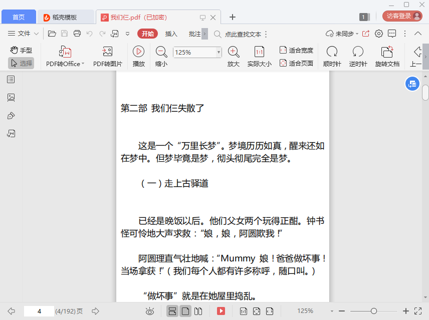This screenshot has width=429, height=320.
Task: Enable the 手型 hand tool
Action: point(21,50)
